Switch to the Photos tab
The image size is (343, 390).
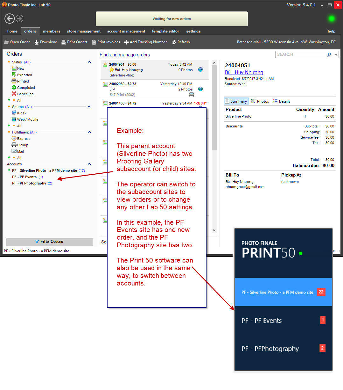point(260,101)
